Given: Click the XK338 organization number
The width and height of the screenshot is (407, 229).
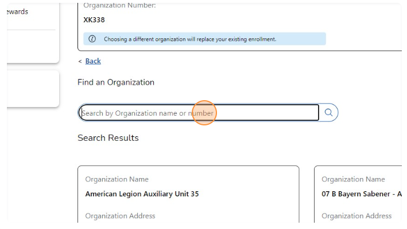Looking at the screenshot, I should click(x=94, y=20).
